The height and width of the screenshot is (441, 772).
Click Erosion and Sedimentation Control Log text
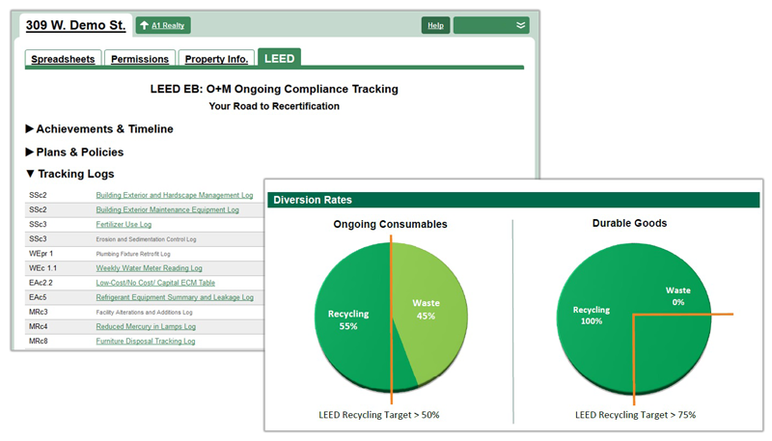(x=146, y=239)
